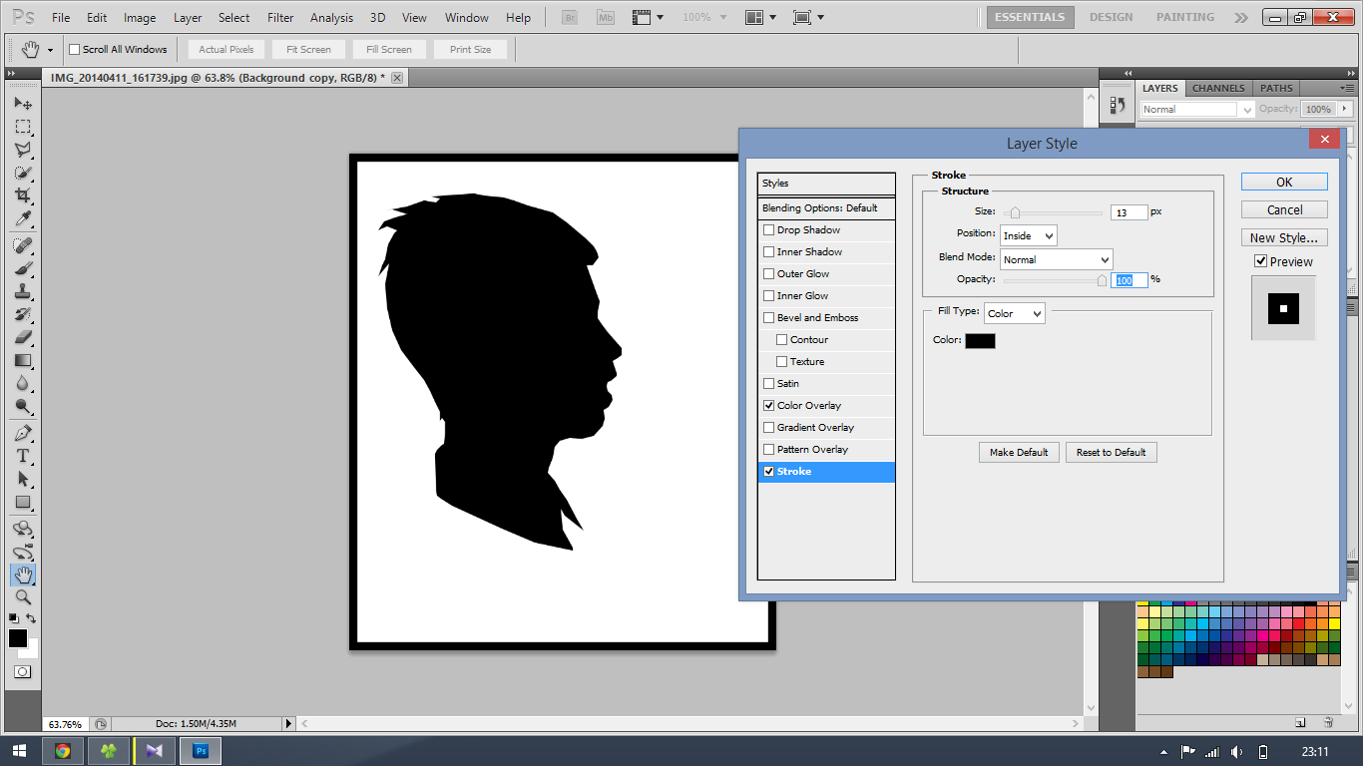This screenshot has height=766, width=1363.
Task: Open the stroke Color swatch picker
Action: click(979, 340)
